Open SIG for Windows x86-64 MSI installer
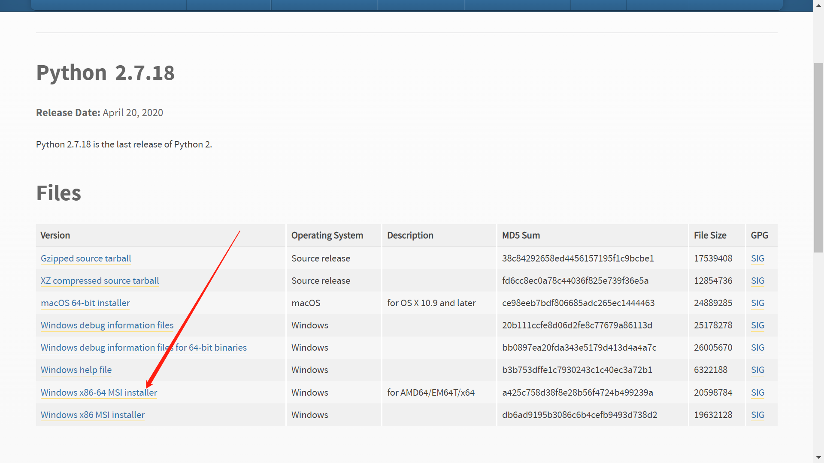 tap(757, 393)
